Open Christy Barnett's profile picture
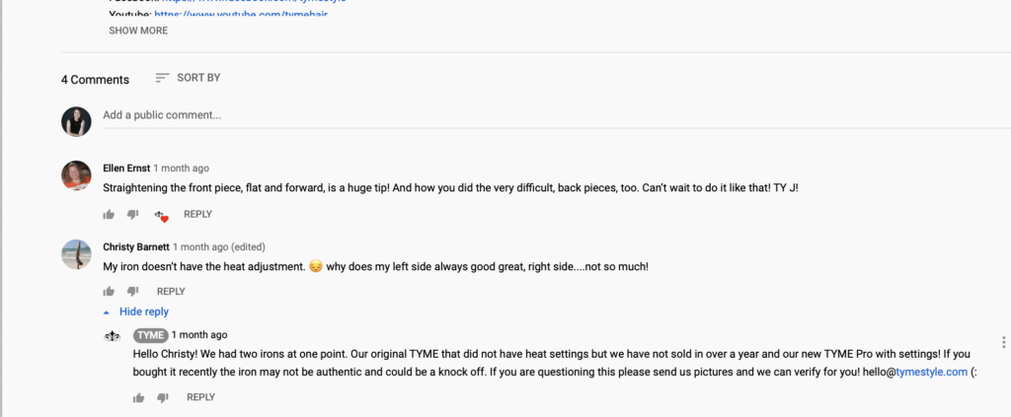 tap(76, 254)
